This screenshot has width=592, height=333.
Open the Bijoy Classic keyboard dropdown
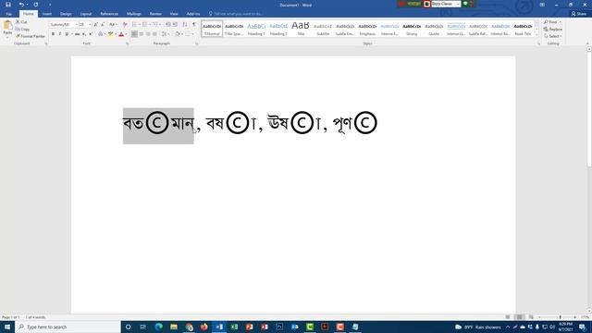pyautogui.click(x=458, y=4)
